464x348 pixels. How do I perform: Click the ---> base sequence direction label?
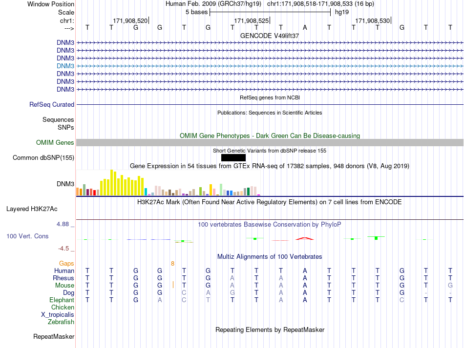[69, 28]
